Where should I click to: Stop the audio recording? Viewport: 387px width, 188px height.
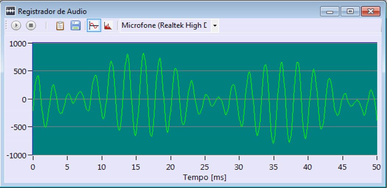[x=31, y=25]
